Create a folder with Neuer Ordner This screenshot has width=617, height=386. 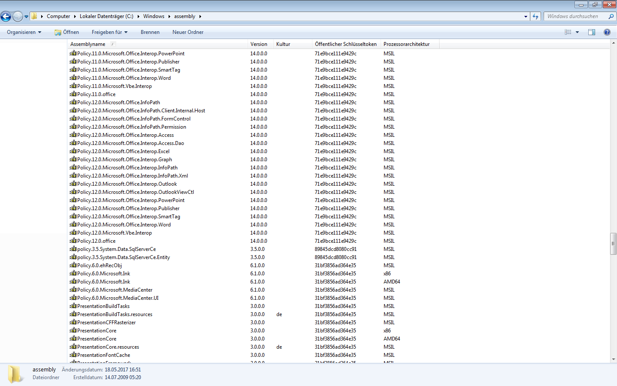point(188,32)
